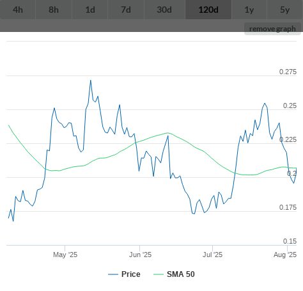303x291 pixels.
Task: Select the 30d range tab
Action: (x=164, y=10)
